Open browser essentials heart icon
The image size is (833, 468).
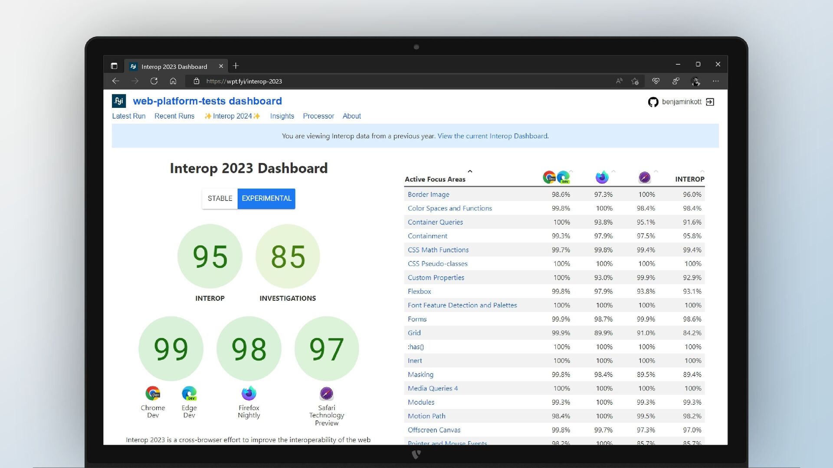click(656, 81)
